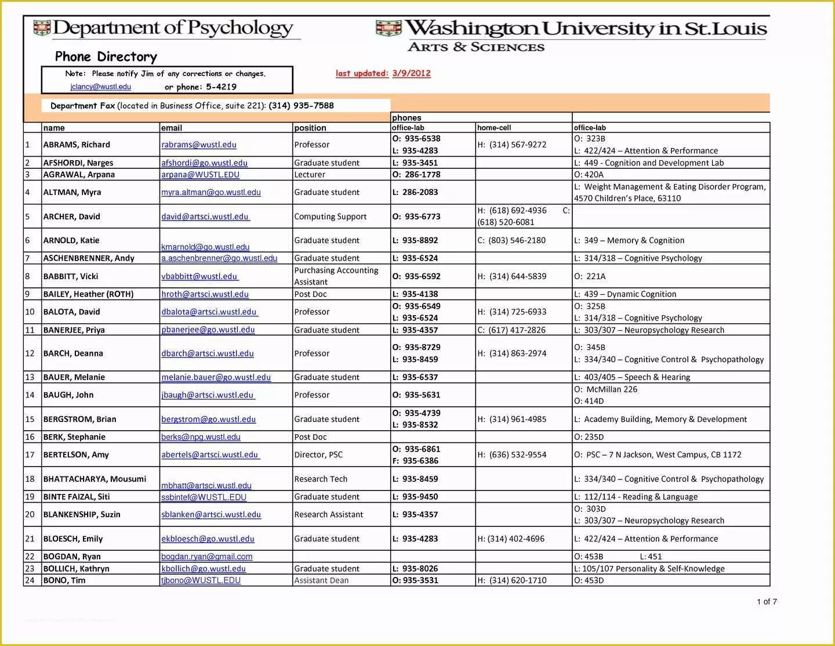Open the kbollich@go.wustl.edu email link
The width and height of the screenshot is (835, 646).
coord(204,569)
